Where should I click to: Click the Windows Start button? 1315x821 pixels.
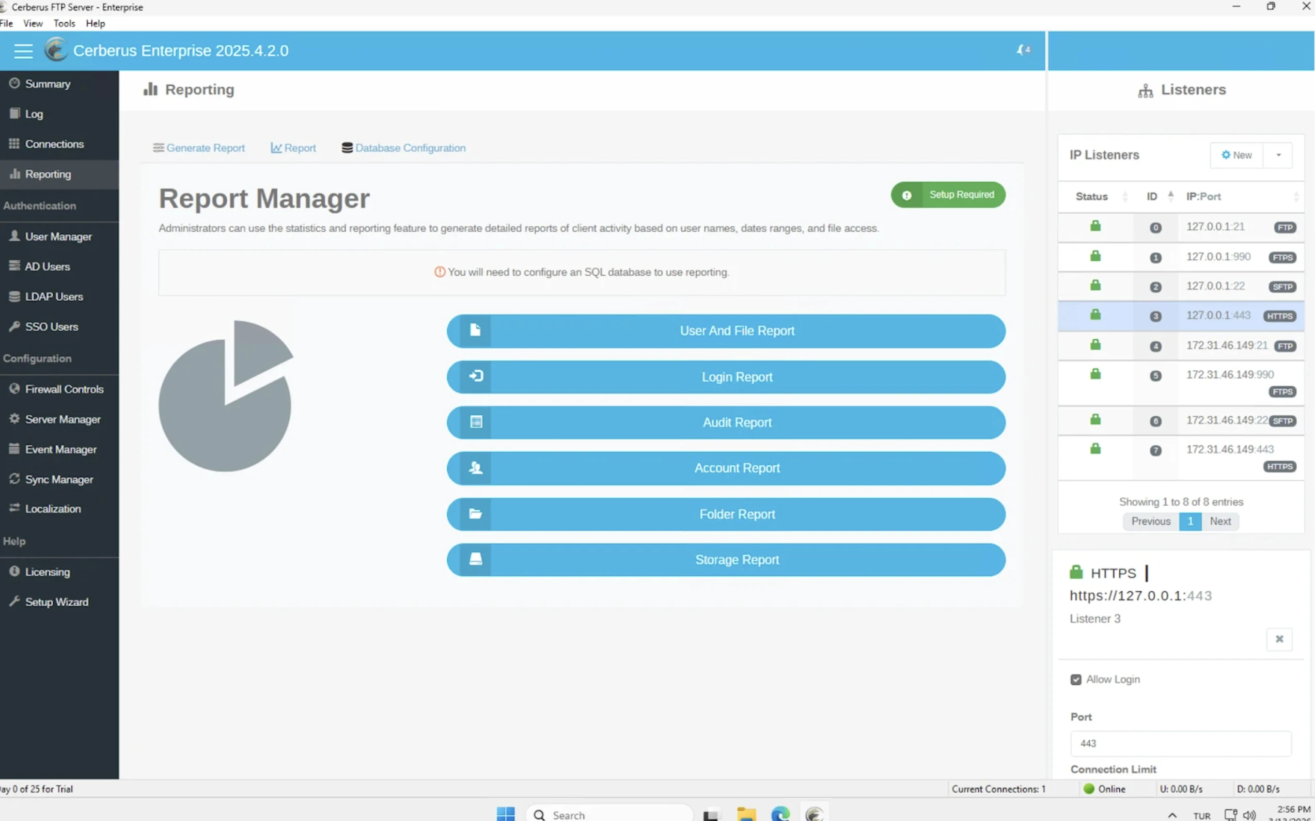[x=506, y=814]
